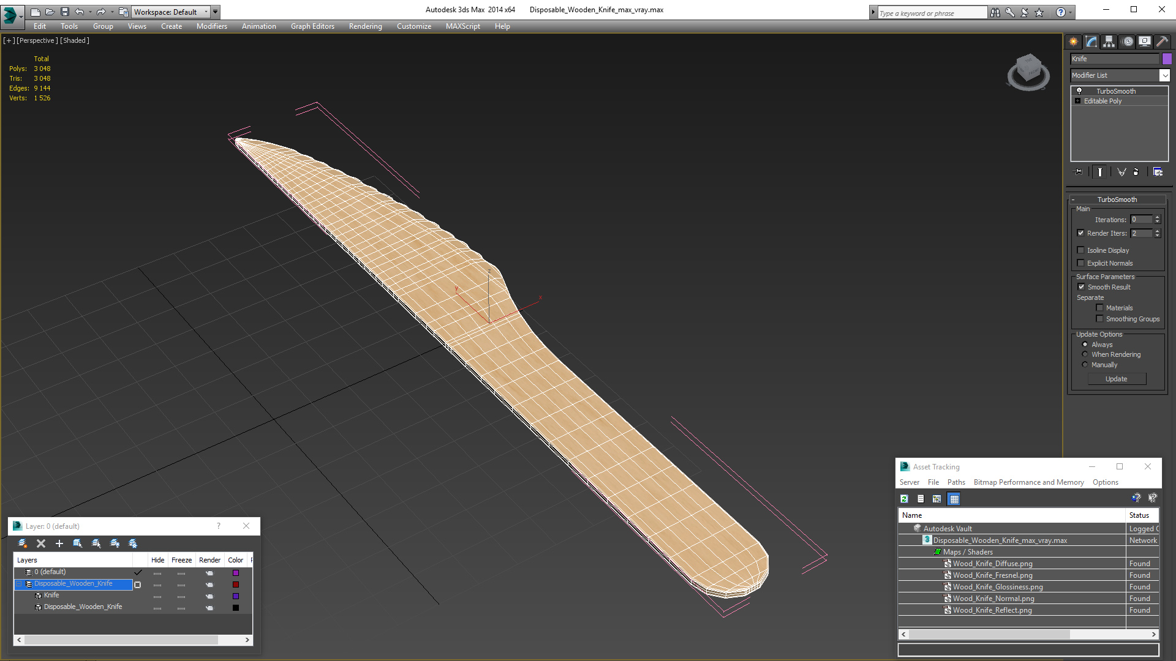Image resolution: width=1176 pixels, height=661 pixels.
Task: Click the Update button
Action: [x=1116, y=379]
